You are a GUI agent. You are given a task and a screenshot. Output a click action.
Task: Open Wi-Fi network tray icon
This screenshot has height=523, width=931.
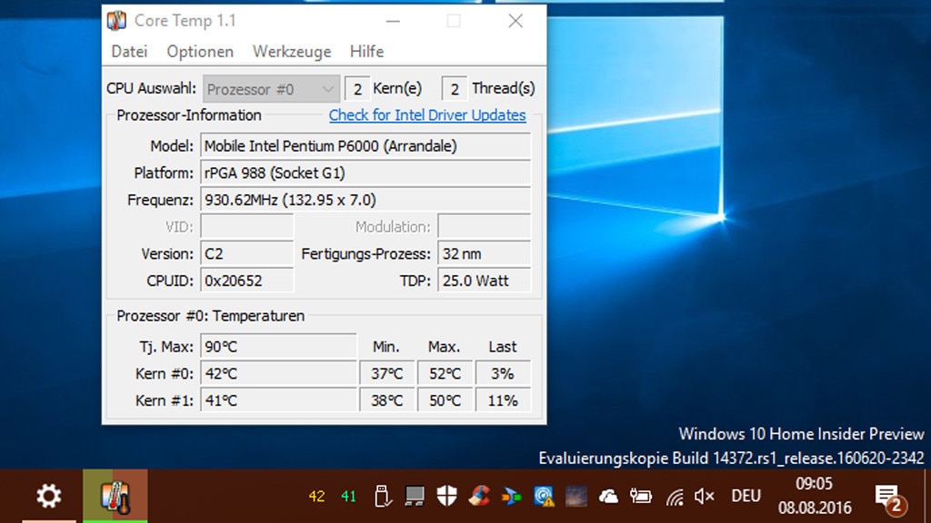point(674,497)
